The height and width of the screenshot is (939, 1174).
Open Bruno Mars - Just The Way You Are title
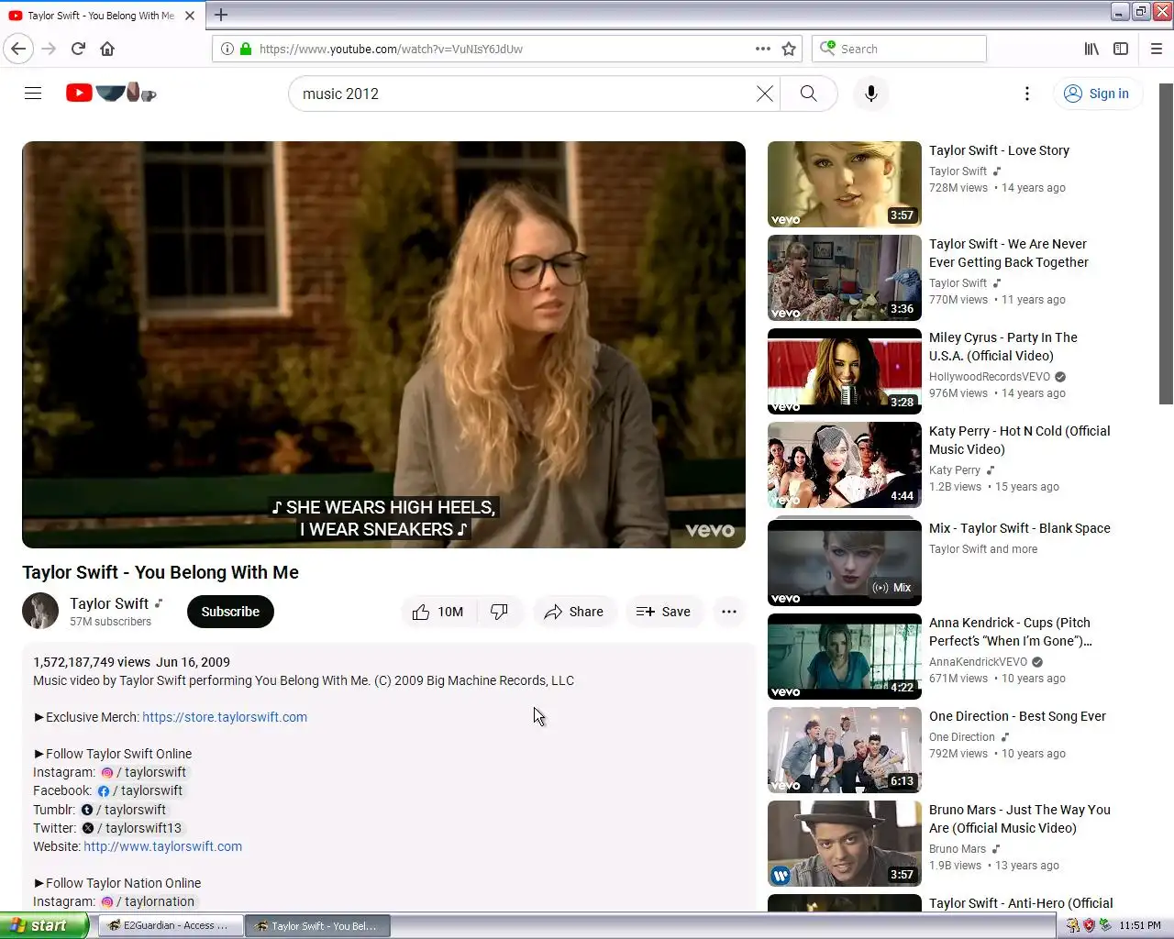1020,819
